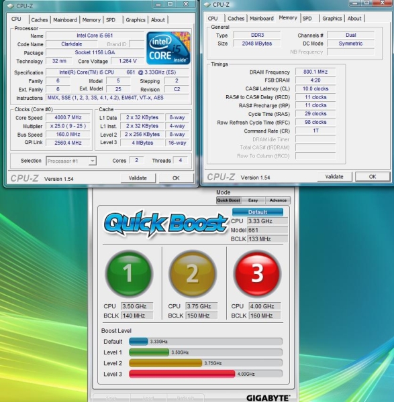Screen dimensions: 394x402
Task: Click the CPU-Z title icon in right window
Action: coord(207,5)
